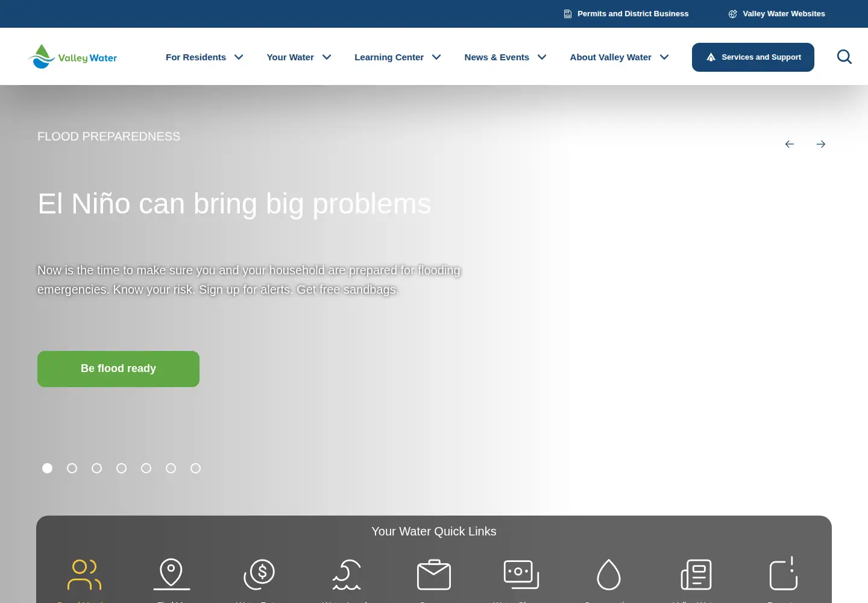Open the yellow people quick link icon
This screenshot has height=603, width=868.
click(84, 575)
